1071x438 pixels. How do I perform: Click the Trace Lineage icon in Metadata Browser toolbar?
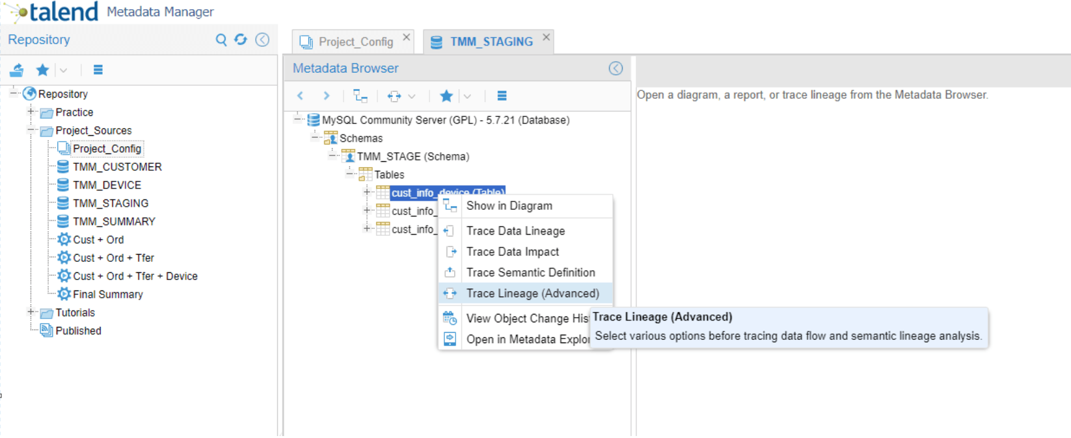click(x=394, y=96)
